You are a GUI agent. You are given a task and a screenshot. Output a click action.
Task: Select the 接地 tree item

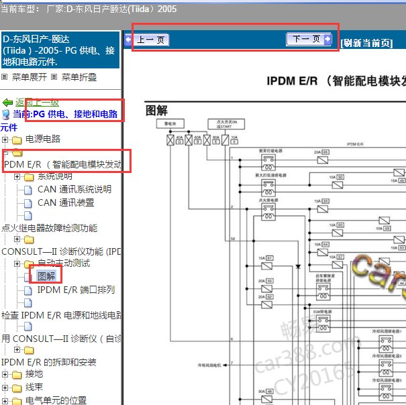coord(34,373)
